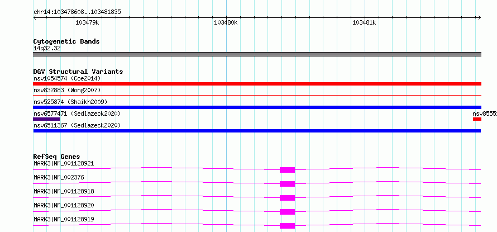Click the 103480k ruler tick label
This screenshot has width=497, height=232.
(x=226, y=22)
